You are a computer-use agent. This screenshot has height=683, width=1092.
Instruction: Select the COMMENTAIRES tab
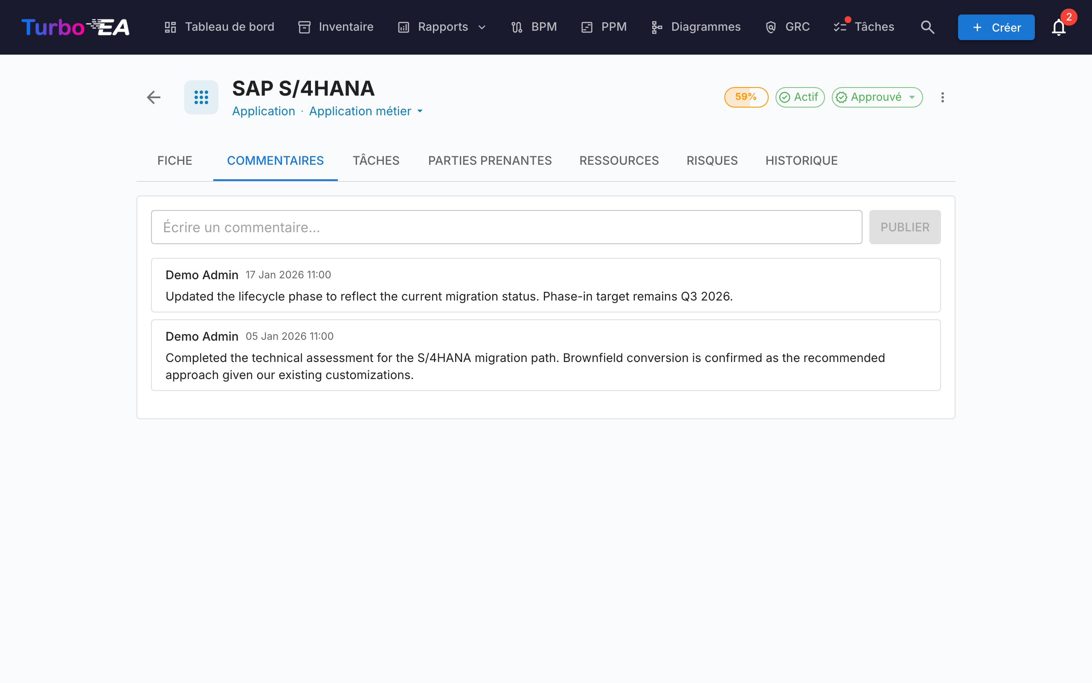click(275, 161)
